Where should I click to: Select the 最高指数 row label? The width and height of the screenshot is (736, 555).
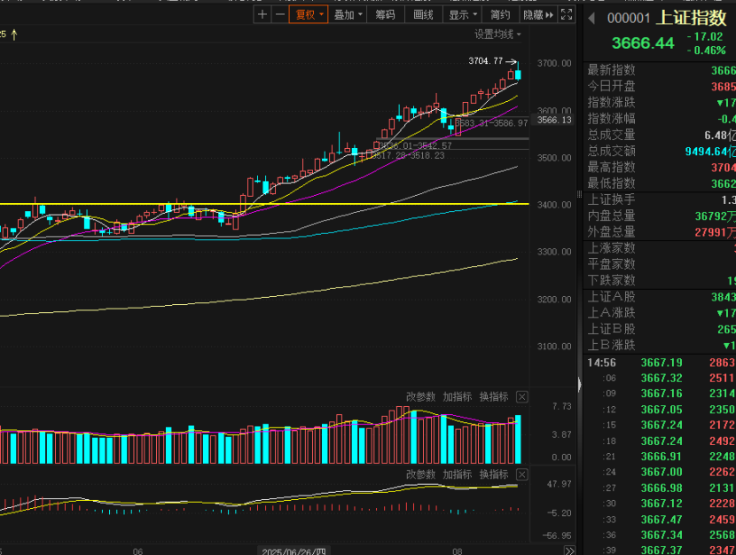click(x=611, y=167)
